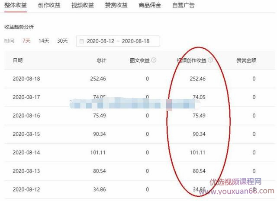This screenshot has width=277, height=201.
Task: Select the 14天 time range
Action: [x=44, y=41]
